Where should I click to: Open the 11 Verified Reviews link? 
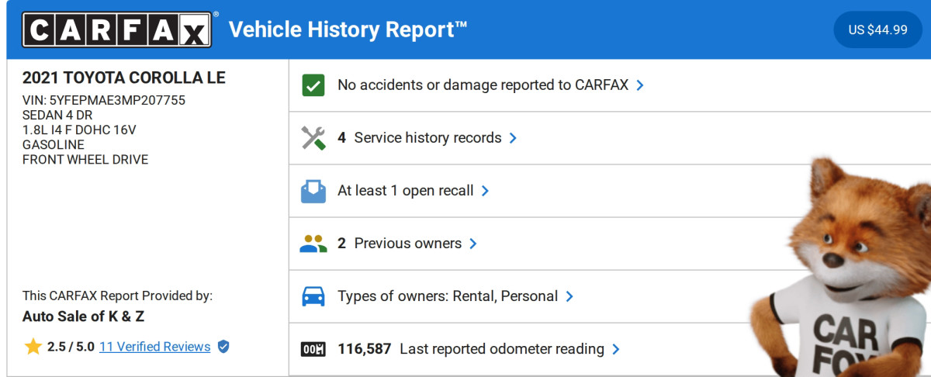154,347
